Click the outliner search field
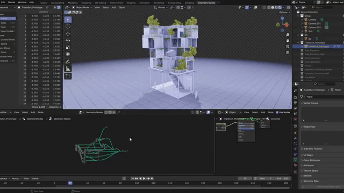This screenshot has width=344, height=193. pos(323,8)
